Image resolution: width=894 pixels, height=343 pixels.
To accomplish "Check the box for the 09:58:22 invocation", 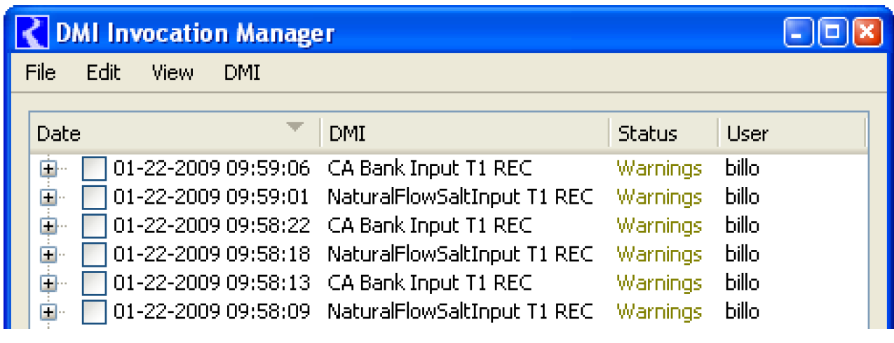I will tap(94, 225).
